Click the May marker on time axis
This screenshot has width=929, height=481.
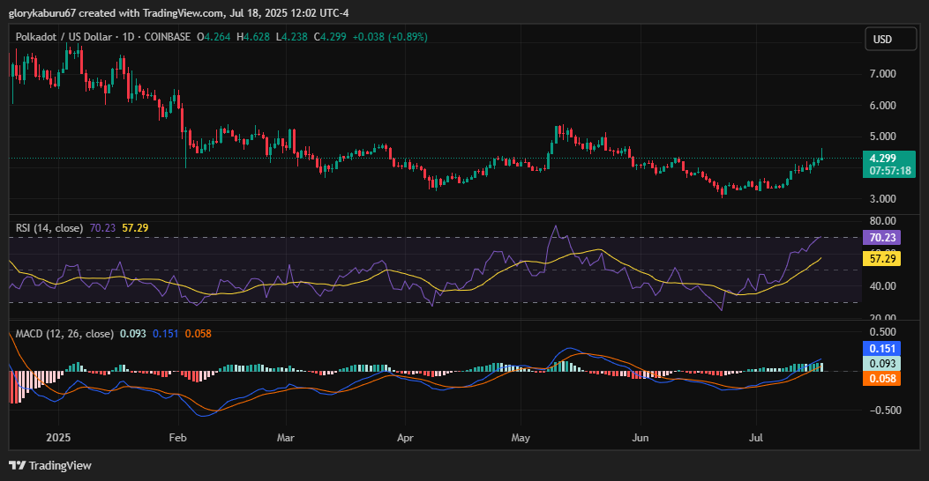(521, 437)
